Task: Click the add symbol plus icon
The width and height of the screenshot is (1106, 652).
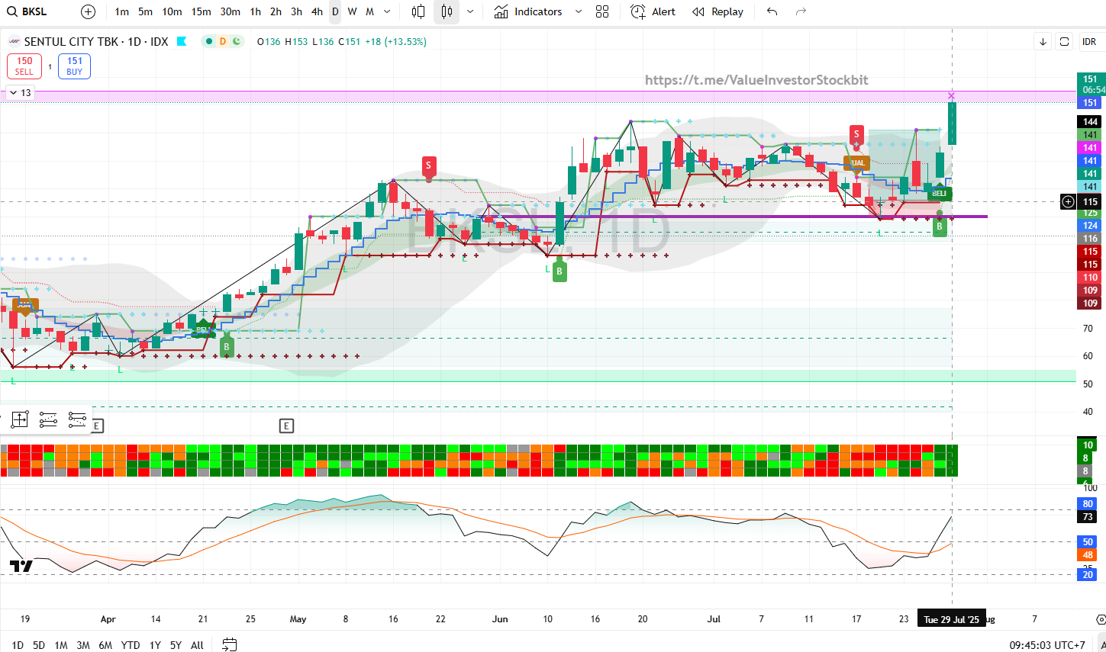Action: click(x=89, y=11)
